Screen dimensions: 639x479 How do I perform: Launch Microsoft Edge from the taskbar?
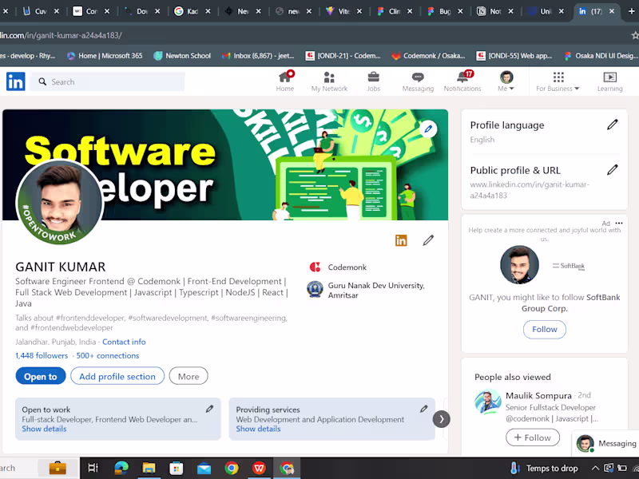coord(121,468)
